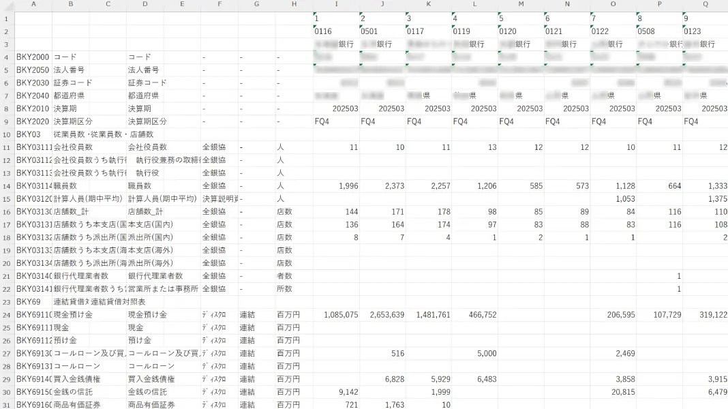Click value 466,752 in 現金預け金 row
The width and height of the screenshot is (728, 409).
pyautogui.click(x=483, y=315)
